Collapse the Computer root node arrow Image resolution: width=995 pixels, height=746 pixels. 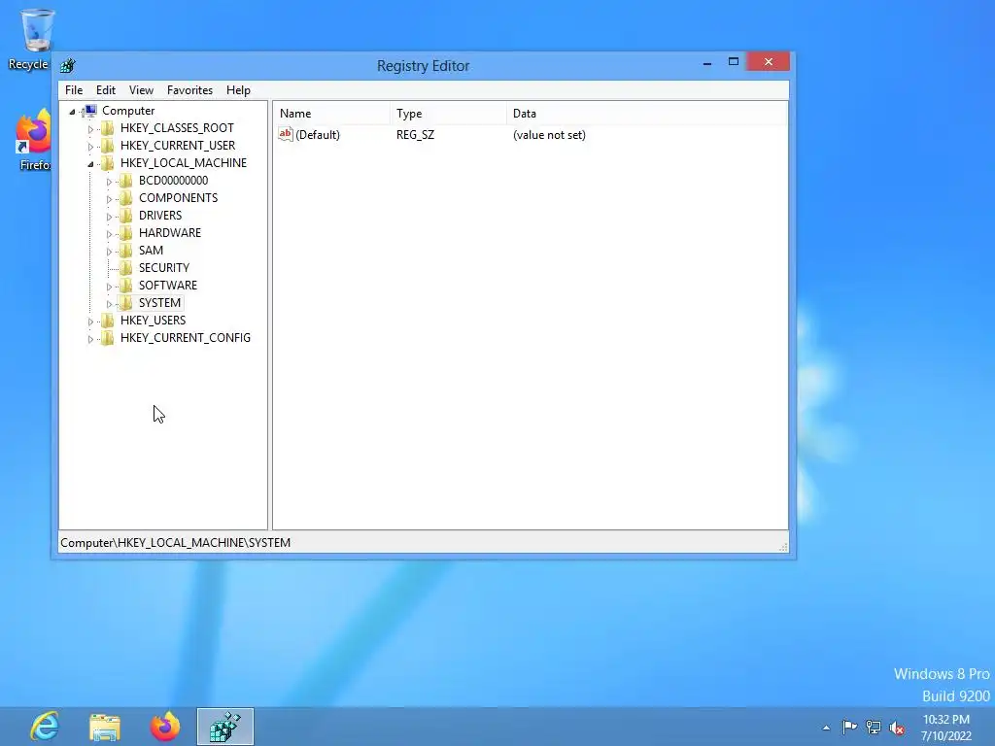72,112
